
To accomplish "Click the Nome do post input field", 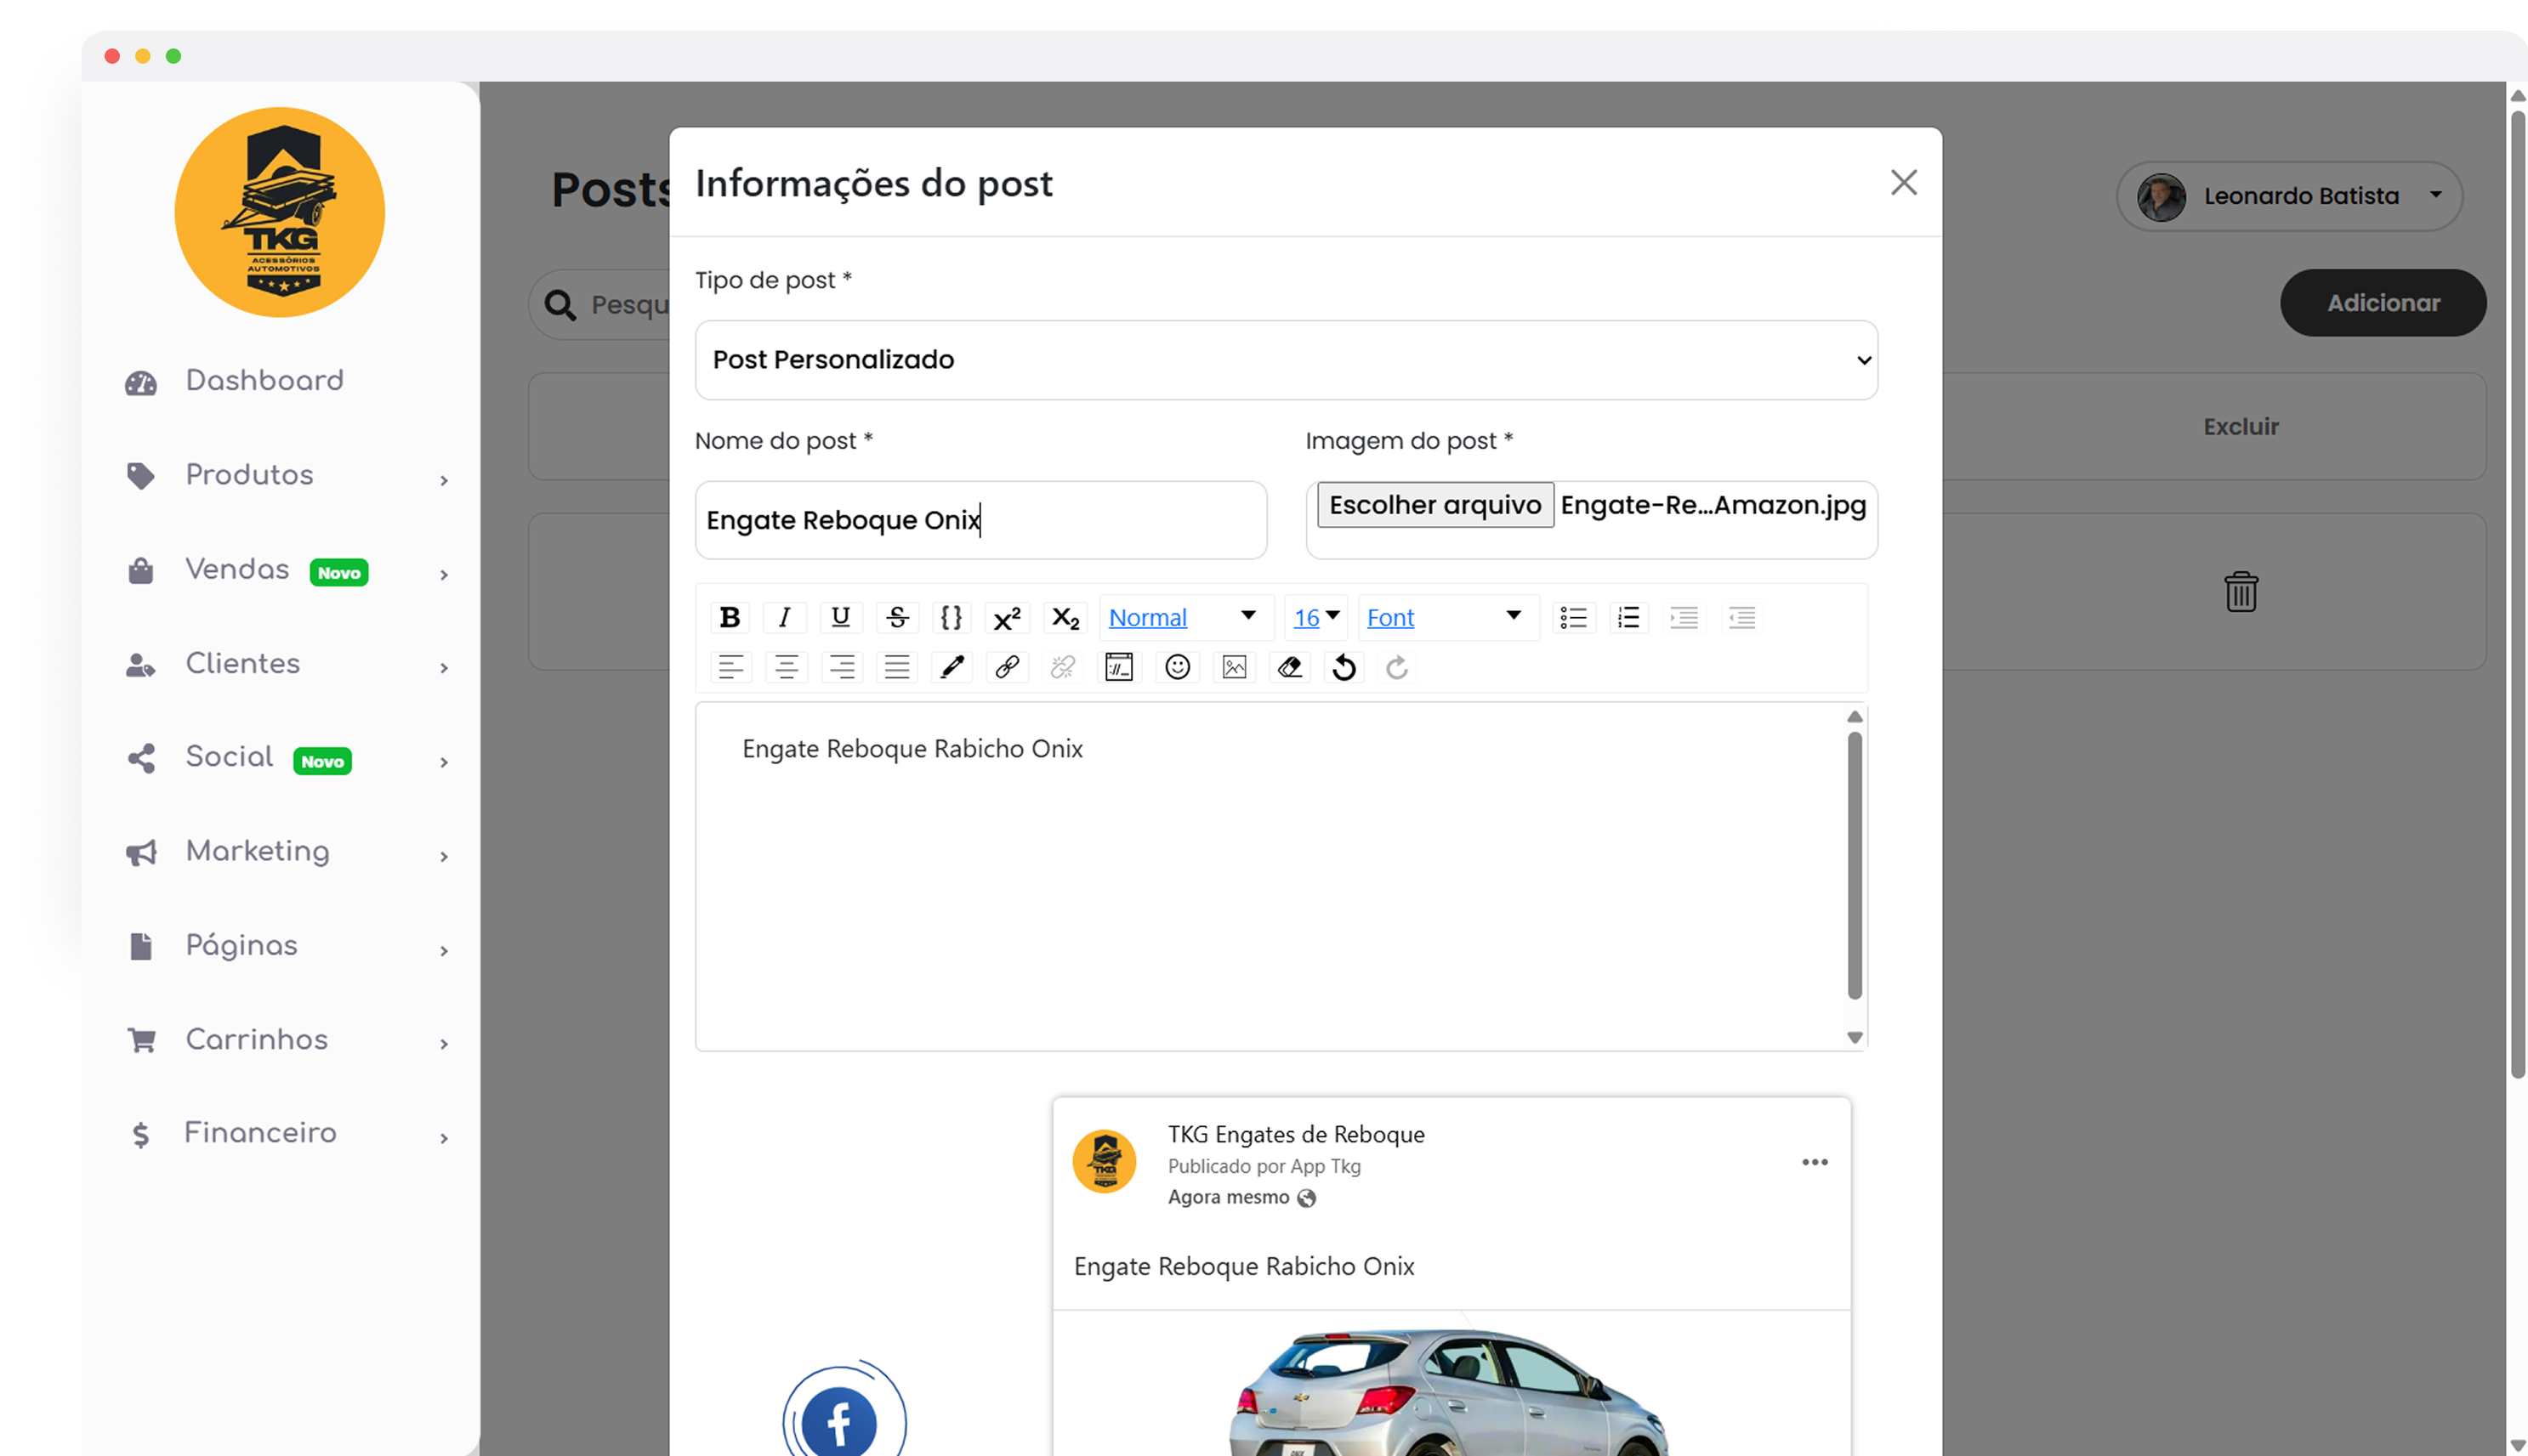I will pyautogui.click(x=980, y=520).
